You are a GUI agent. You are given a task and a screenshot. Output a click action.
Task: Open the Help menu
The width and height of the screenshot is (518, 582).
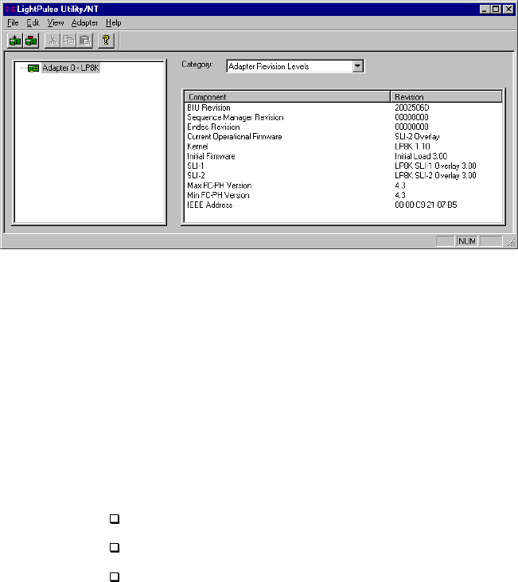(x=114, y=22)
